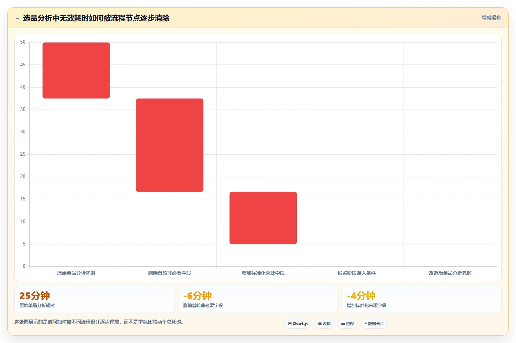The height and width of the screenshot is (343, 516).
Task: Click the y-axis value 10
Action: pyautogui.click(x=23, y=222)
